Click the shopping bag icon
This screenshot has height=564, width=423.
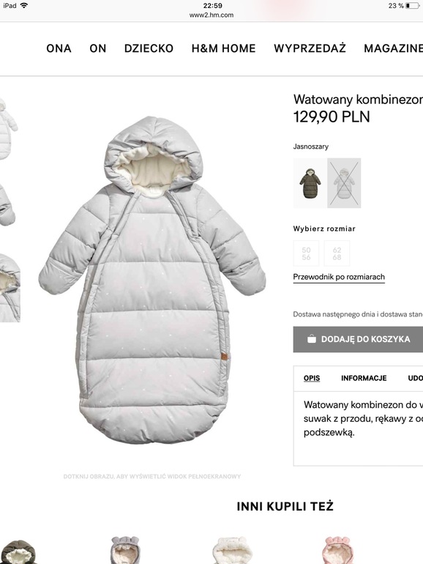tap(312, 339)
